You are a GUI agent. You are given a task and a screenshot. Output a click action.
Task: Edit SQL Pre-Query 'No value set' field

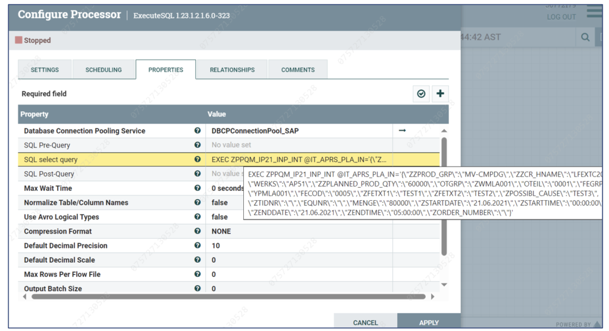coord(299,145)
